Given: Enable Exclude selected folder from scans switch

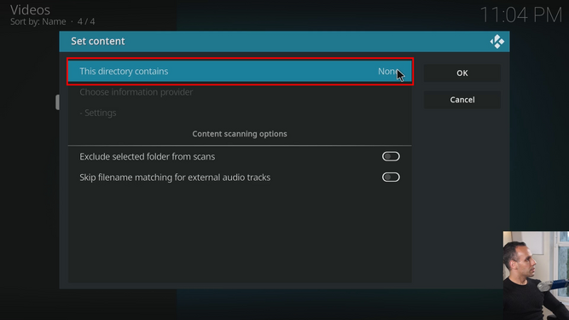Looking at the screenshot, I should [x=391, y=156].
